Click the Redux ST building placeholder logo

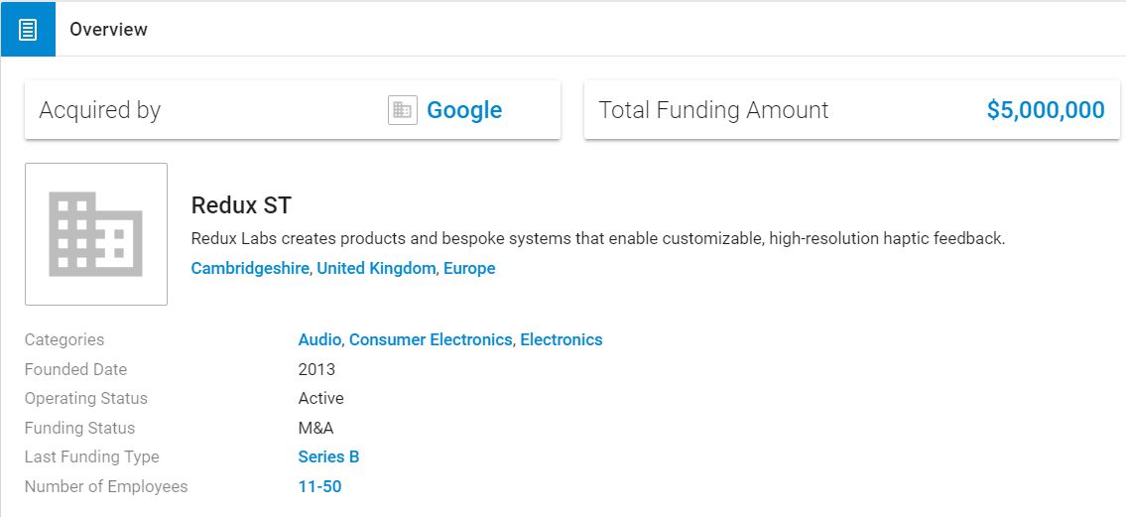pyautogui.click(x=96, y=234)
